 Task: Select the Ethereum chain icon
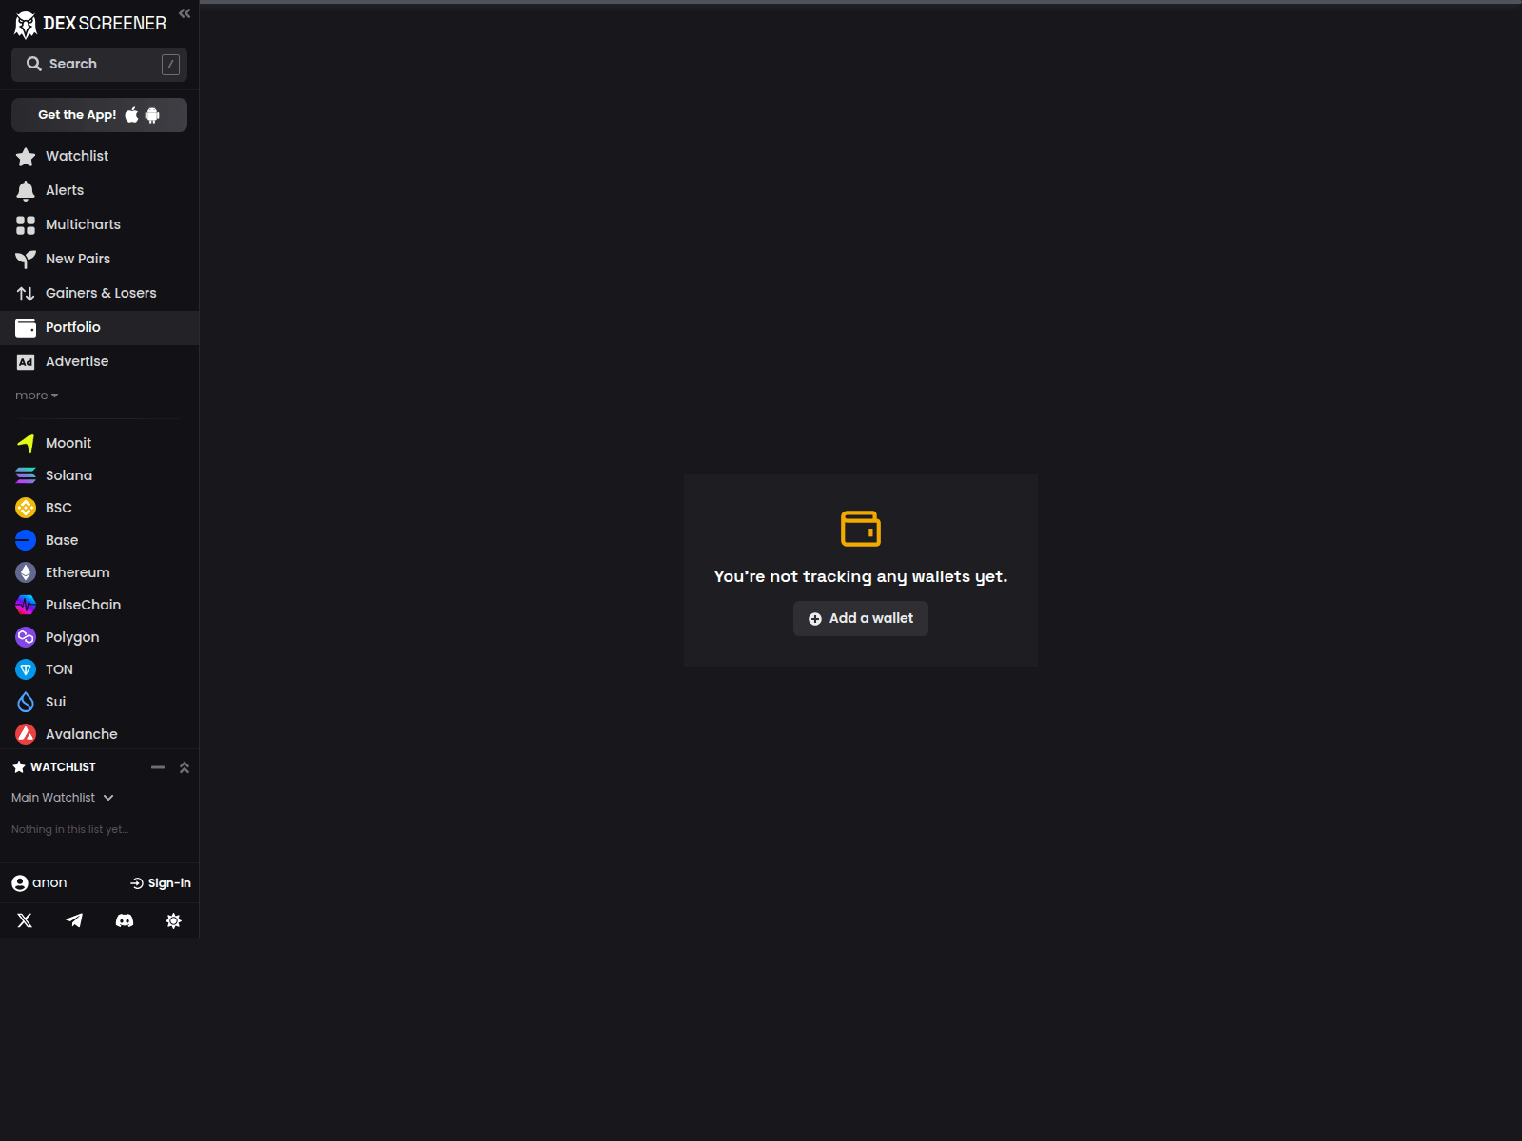coord(25,571)
